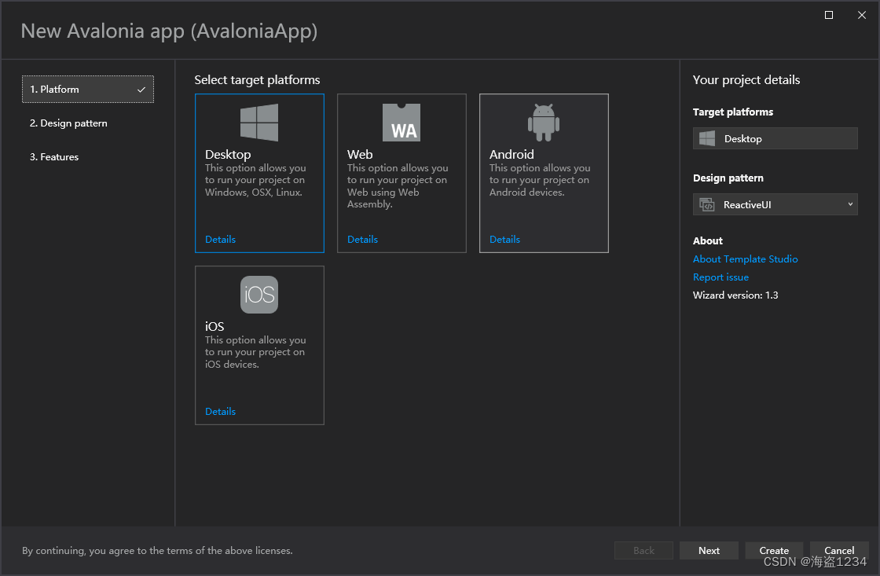The image size is (880, 576).
Task: Click the 'Select target platforms' heading
Action: 257,79
